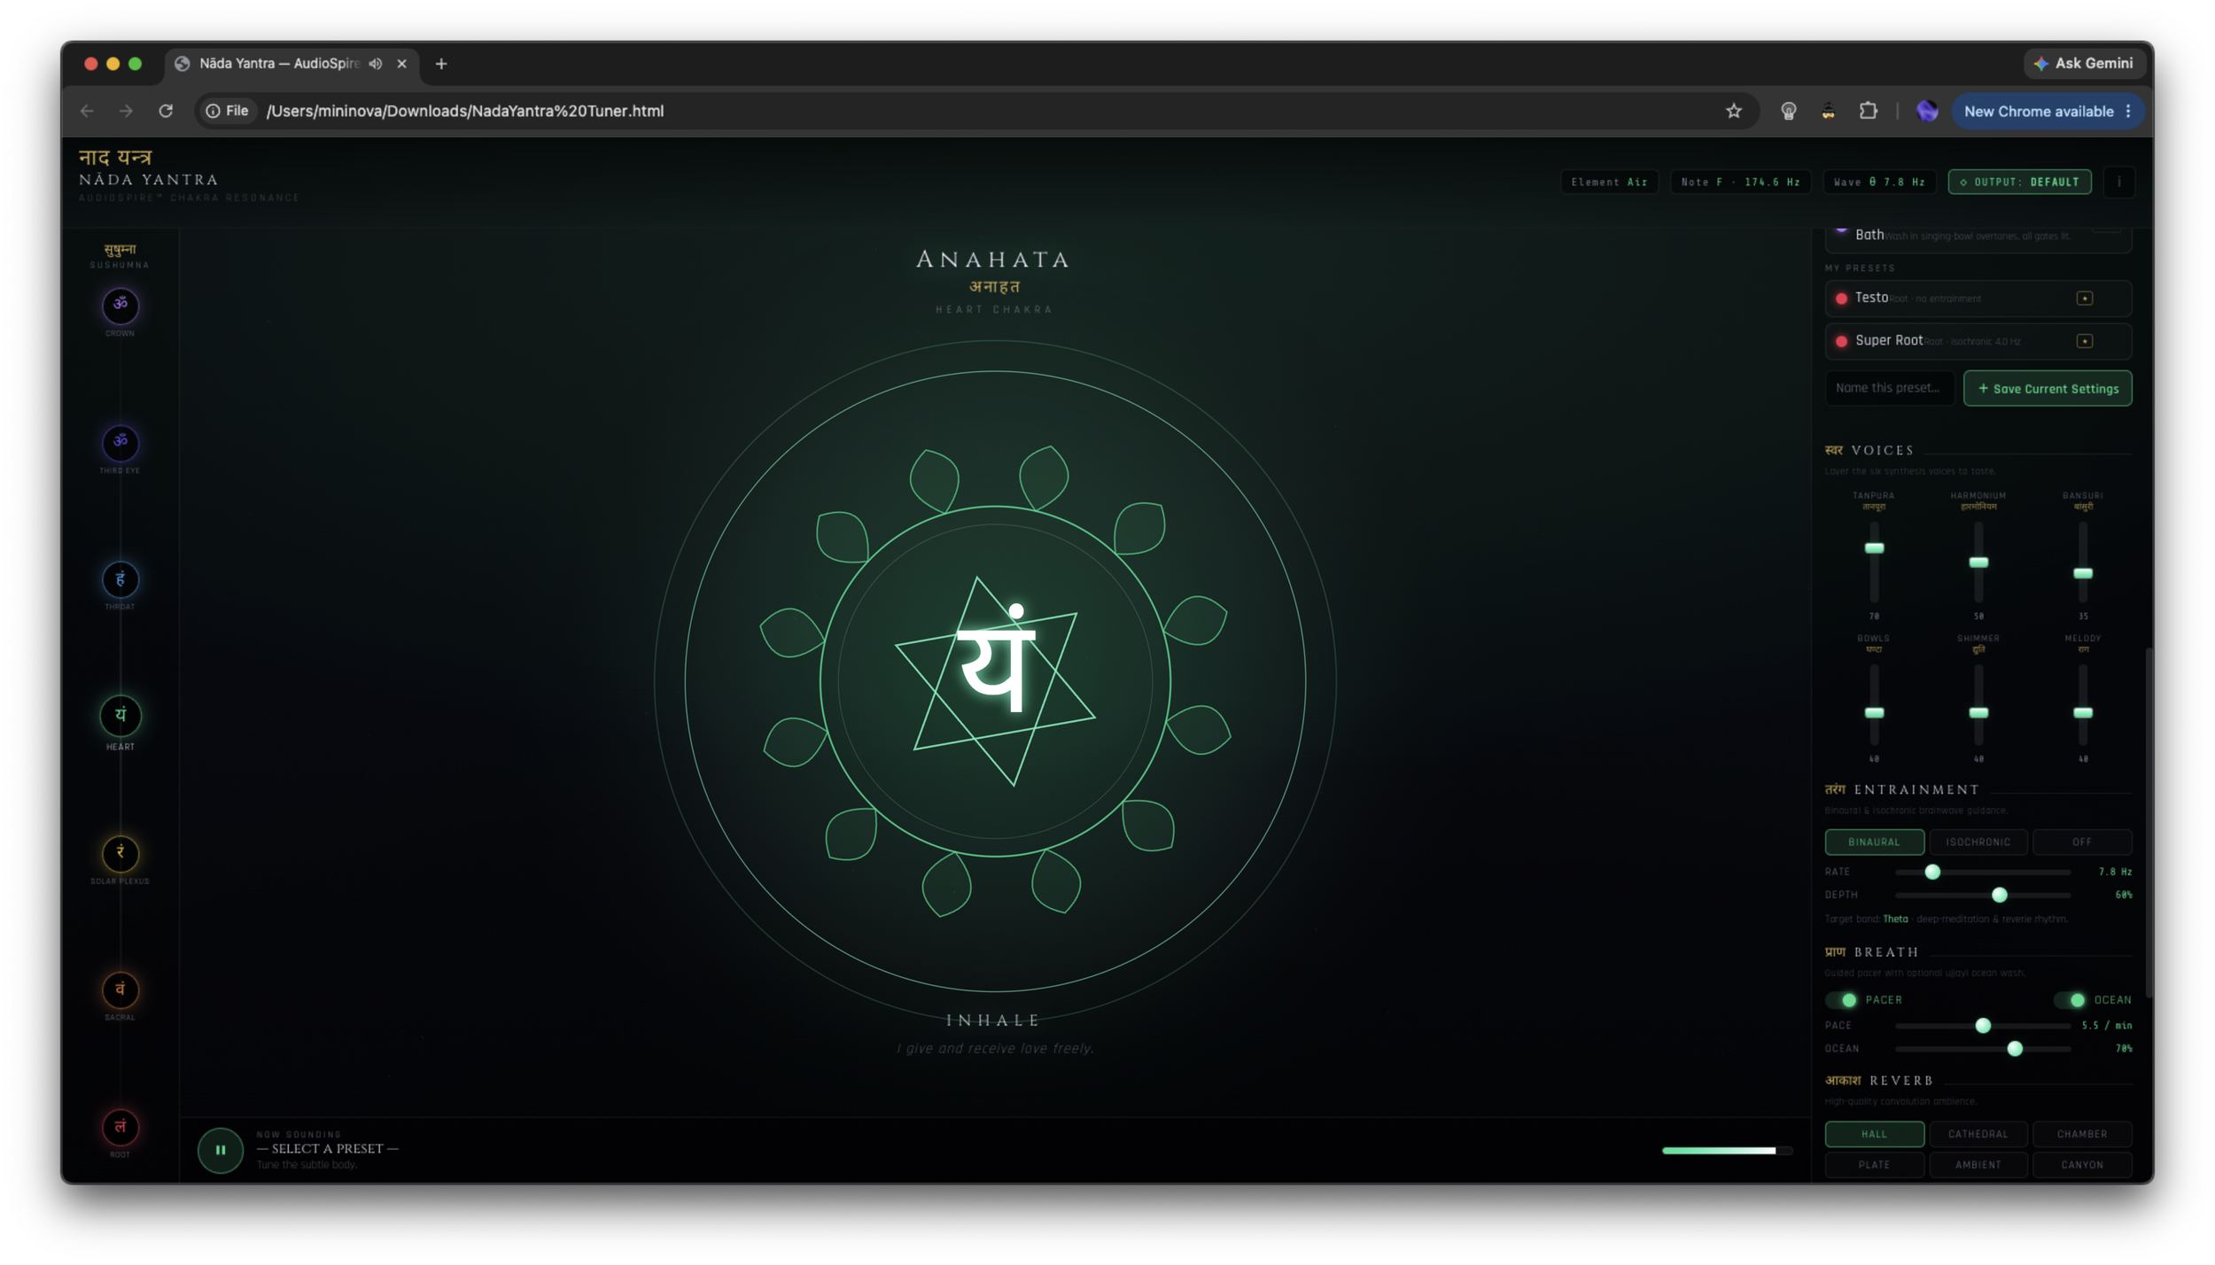Click the right panel scrollbar
This screenshot has height=1265, width=2215.
click(2149, 824)
